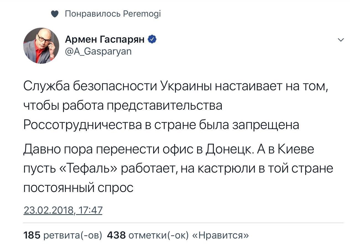Click the heart icon beside "Понравилось Peremogi"

(x=55, y=14)
